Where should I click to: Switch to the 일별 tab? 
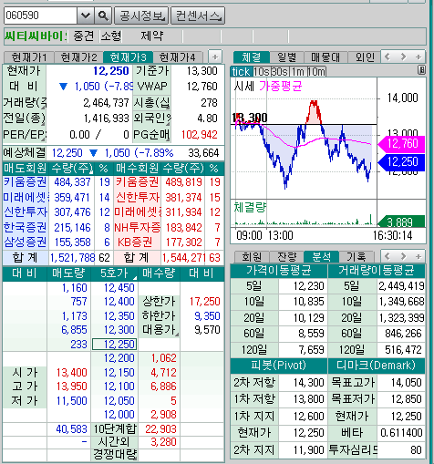[x=287, y=57]
